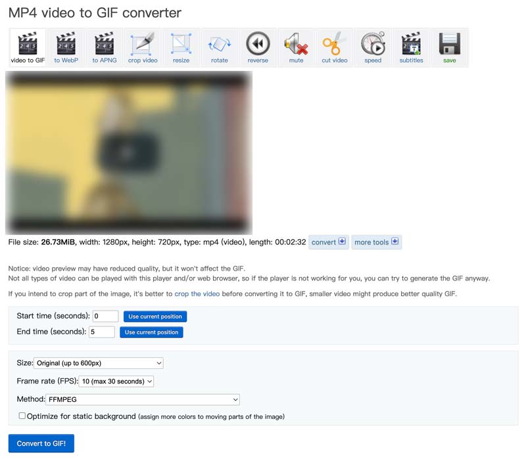Image resolution: width=526 pixels, height=459 pixels.
Task: Select the video to GIF tool icon
Action: coord(28,48)
